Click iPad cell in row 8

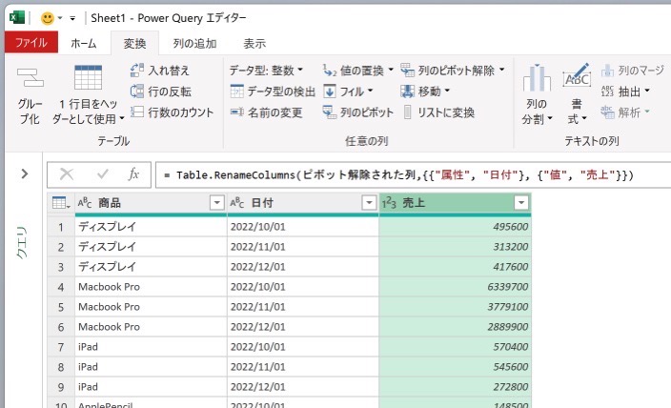click(x=151, y=367)
